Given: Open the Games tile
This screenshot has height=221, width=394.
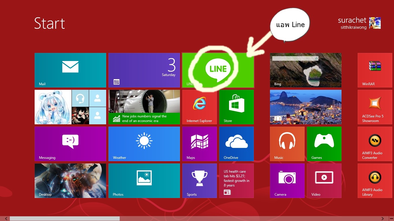Looking at the screenshot, I should pos(324,144).
